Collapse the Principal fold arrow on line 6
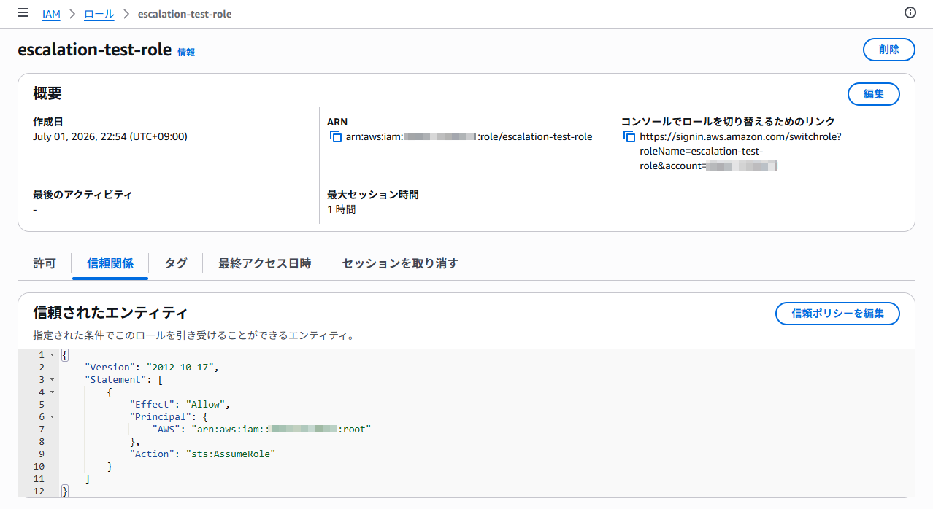This screenshot has height=509, width=933. pyautogui.click(x=52, y=417)
